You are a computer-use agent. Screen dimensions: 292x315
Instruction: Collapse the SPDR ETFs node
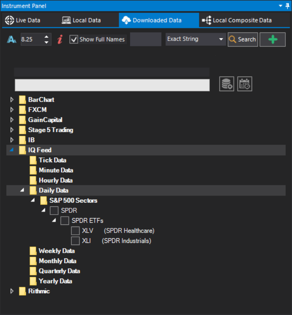click(54, 220)
